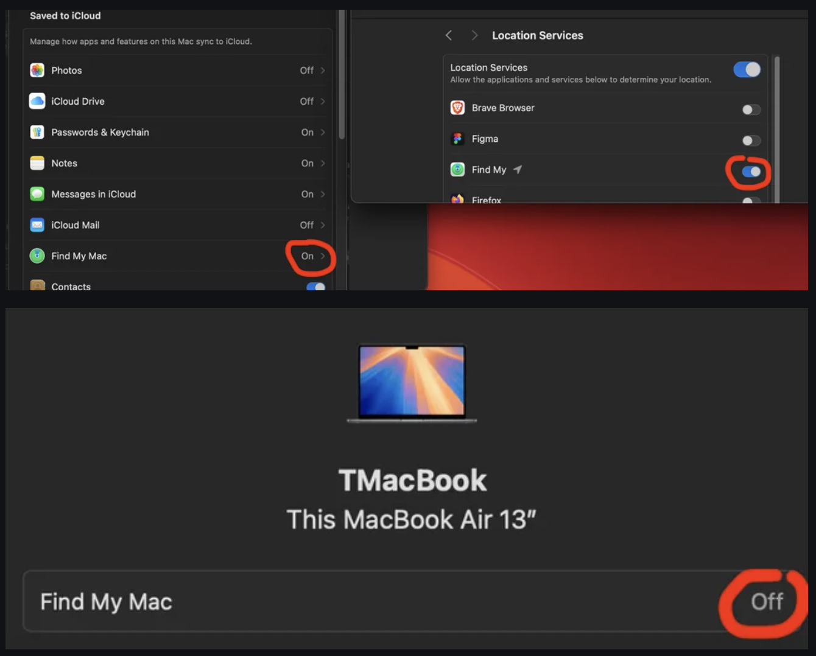Click the iCloud Drive Off status

click(307, 101)
